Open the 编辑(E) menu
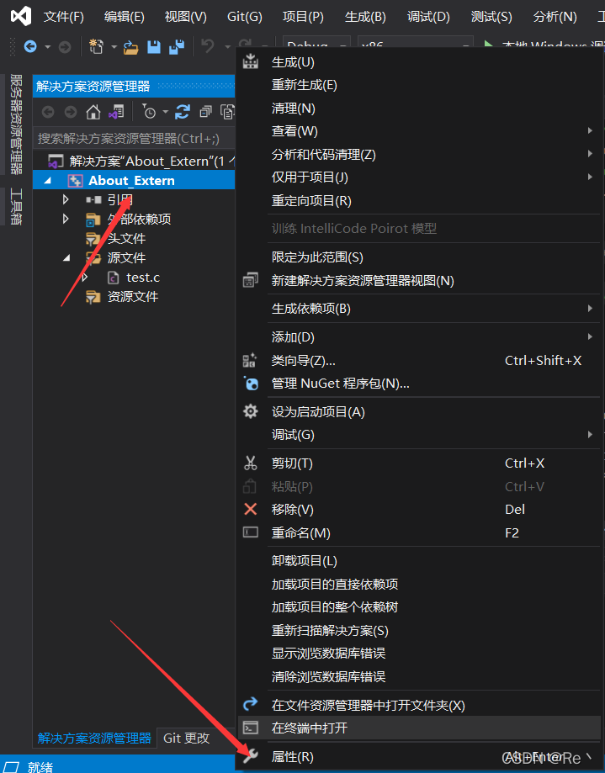Viewport: 605px width, 773px height. click(125, 17)
